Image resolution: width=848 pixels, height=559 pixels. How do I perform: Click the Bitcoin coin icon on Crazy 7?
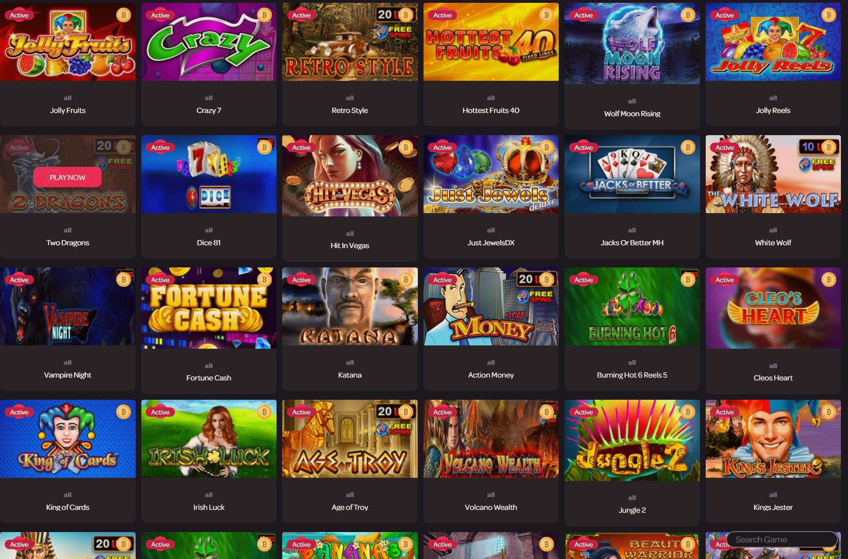pyautogui.click(x=264, y=15)
